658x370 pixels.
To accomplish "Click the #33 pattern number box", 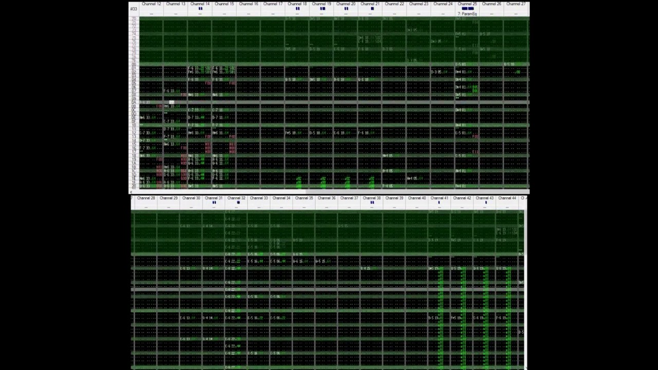I will (x=134, y=9).
